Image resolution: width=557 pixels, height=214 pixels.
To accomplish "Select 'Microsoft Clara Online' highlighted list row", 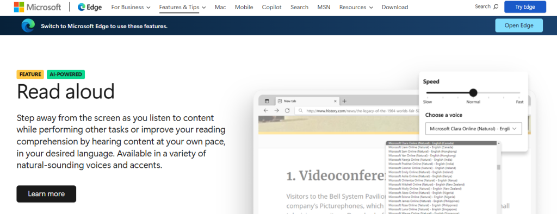I will pos(441,143).
